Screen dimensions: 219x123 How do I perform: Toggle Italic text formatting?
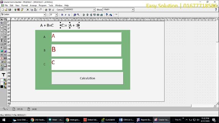coord(65,15)
